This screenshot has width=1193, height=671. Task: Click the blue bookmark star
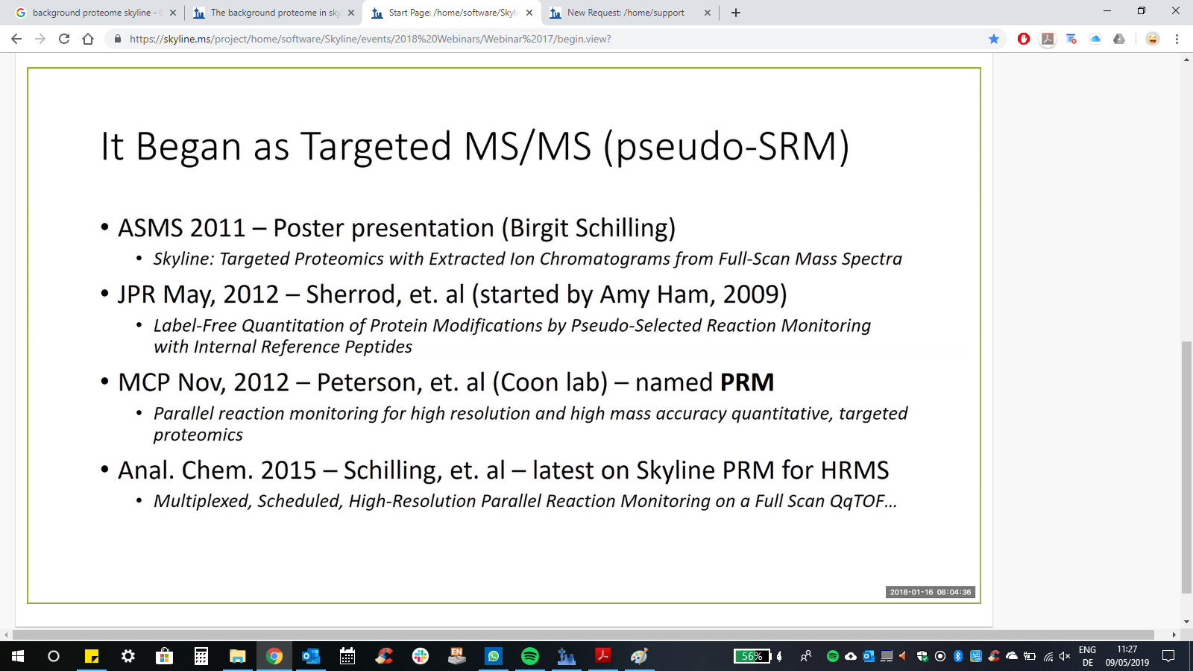[x=994, y=39]
